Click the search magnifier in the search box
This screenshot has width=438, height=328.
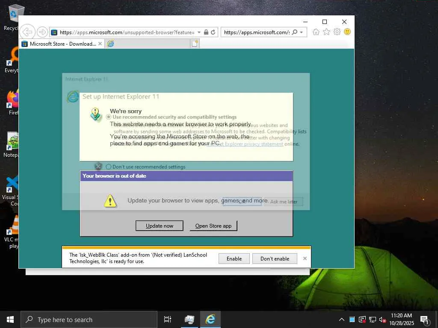coord(295,32)
